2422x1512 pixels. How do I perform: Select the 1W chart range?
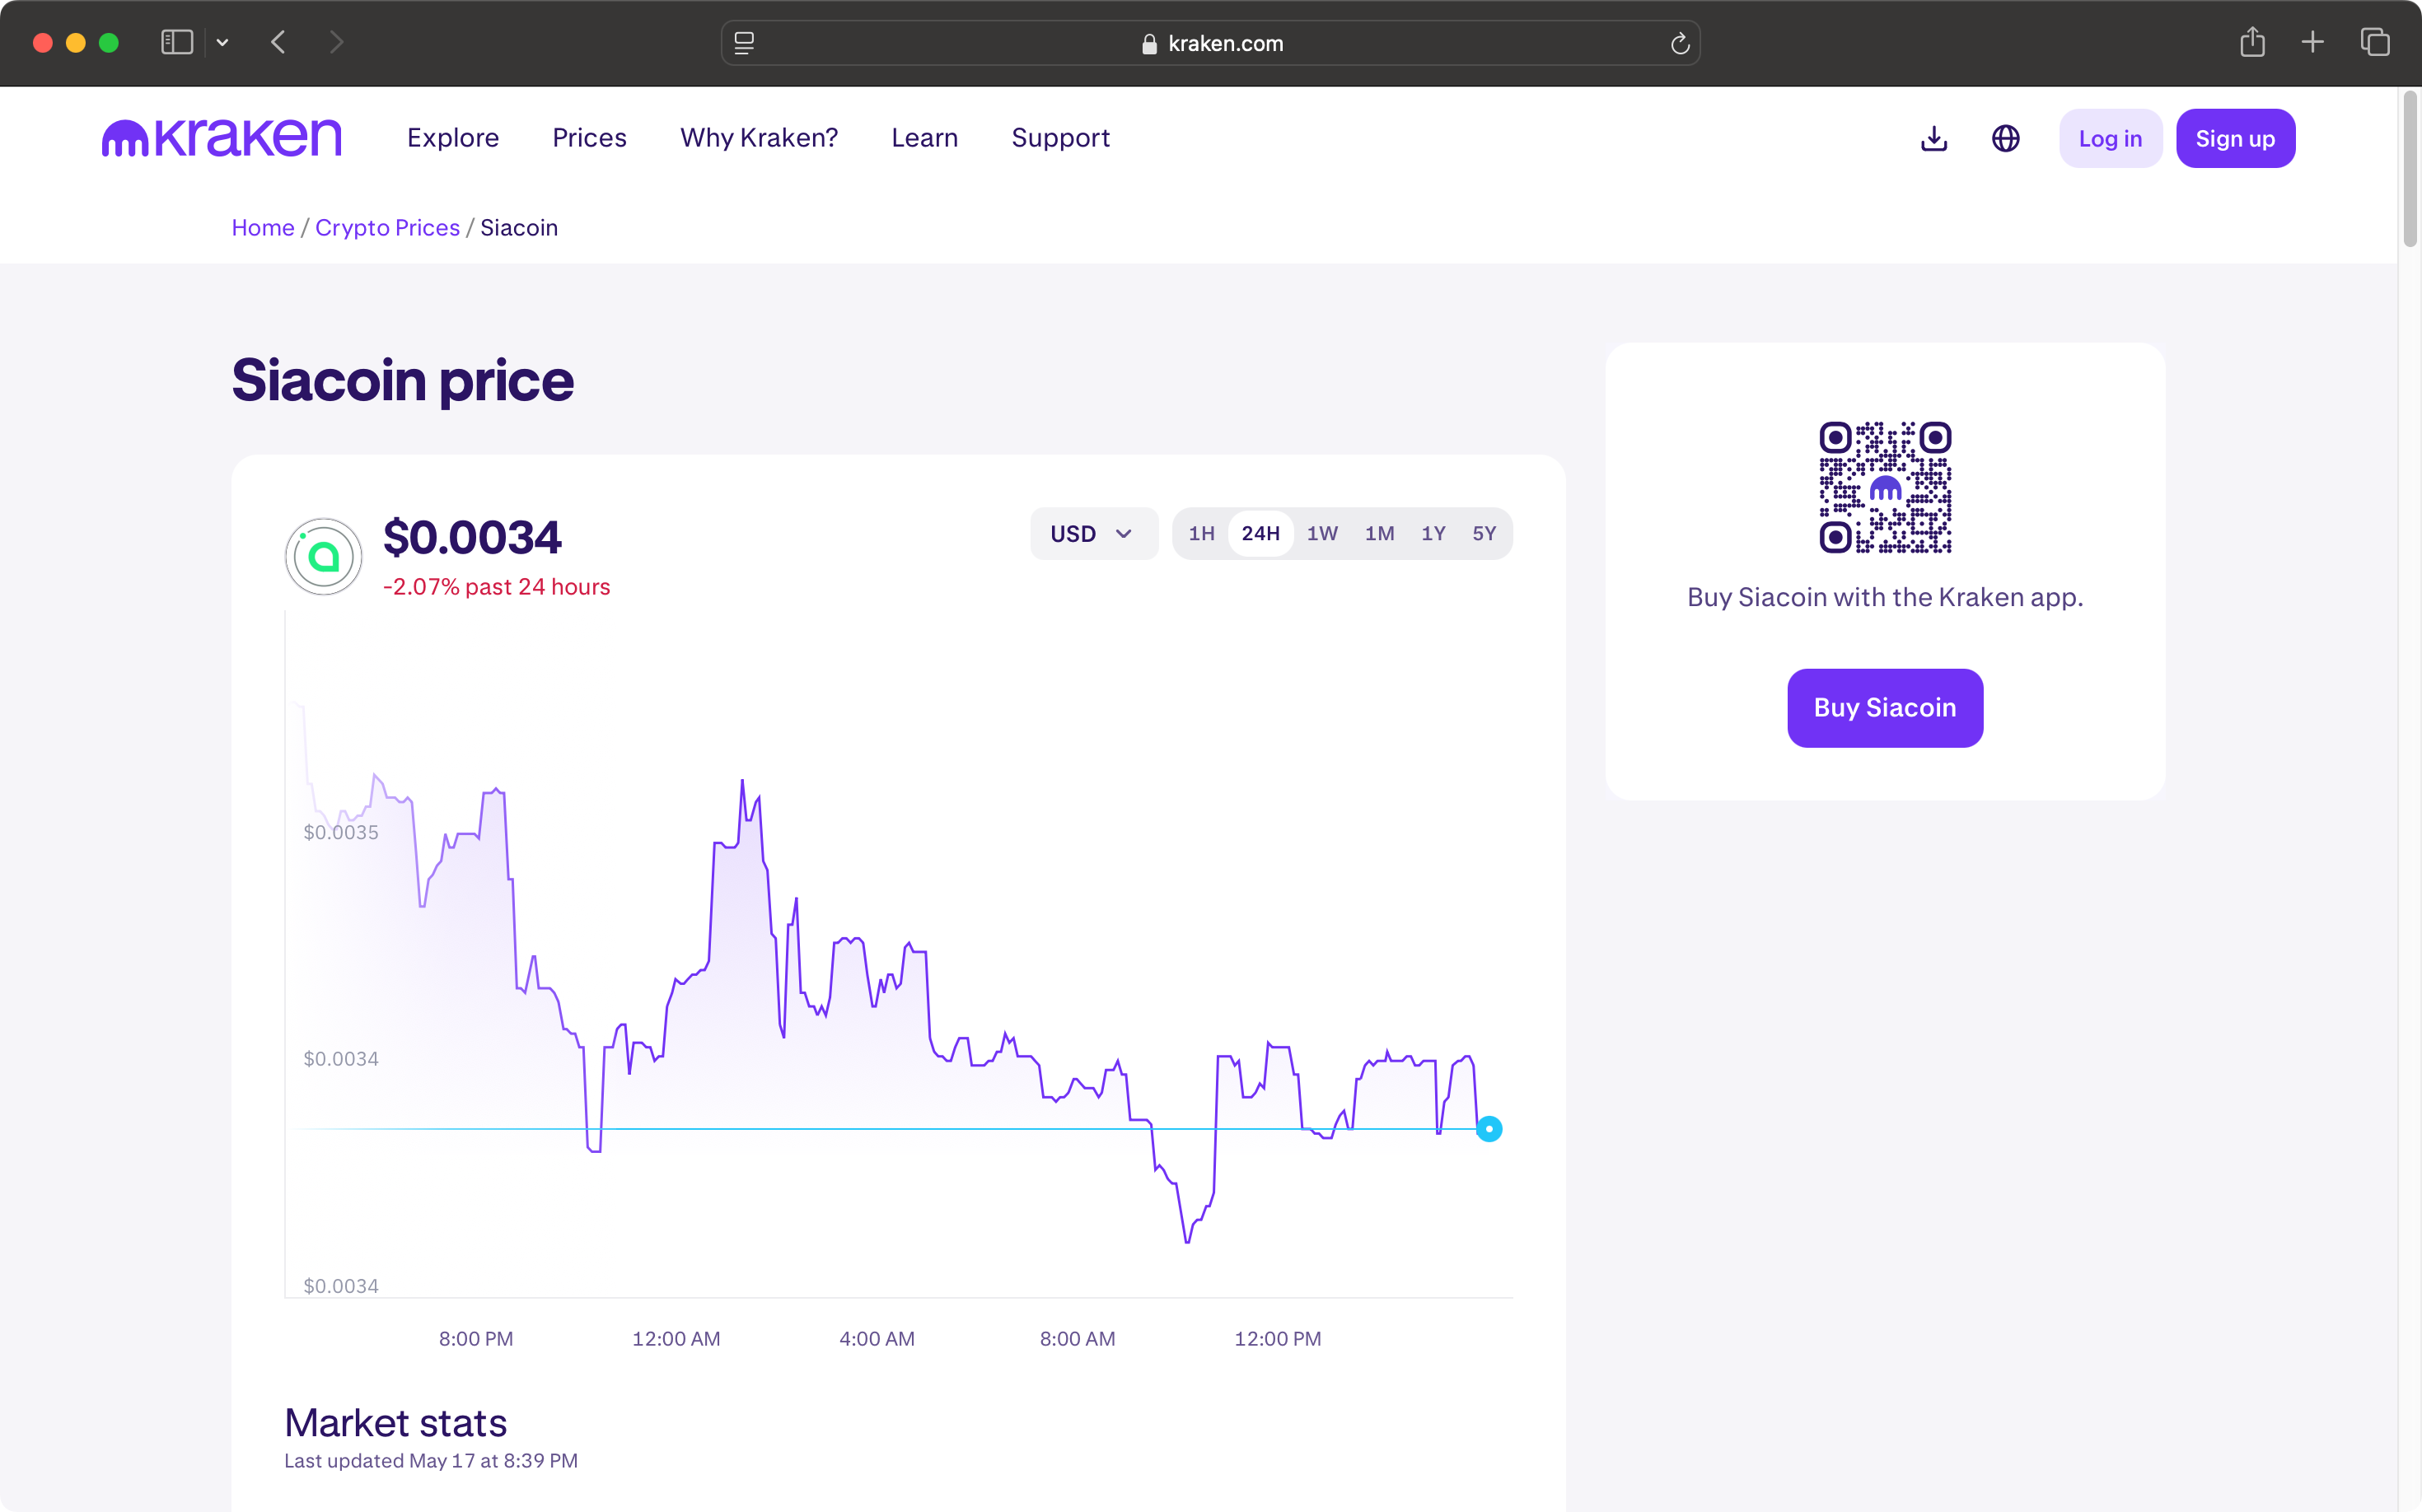[1321, 533]
